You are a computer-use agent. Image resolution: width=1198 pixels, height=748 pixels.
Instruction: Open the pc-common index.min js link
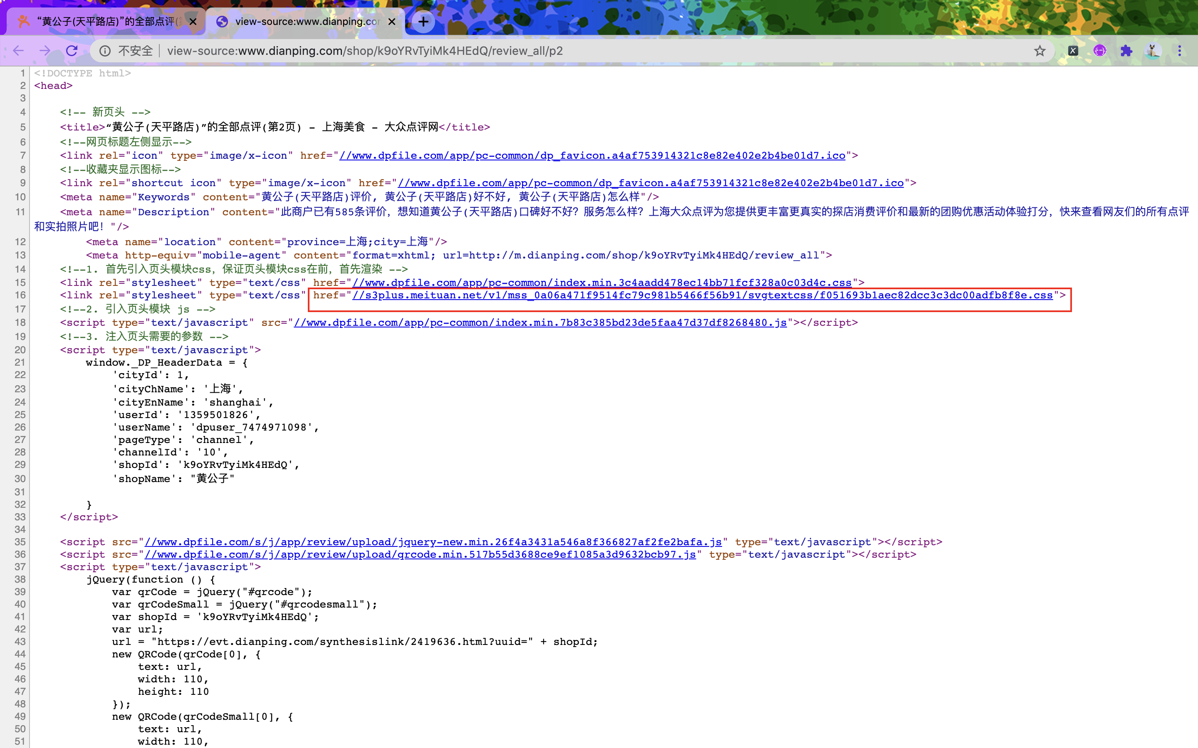pyautogui.click(x=540, y=322)
